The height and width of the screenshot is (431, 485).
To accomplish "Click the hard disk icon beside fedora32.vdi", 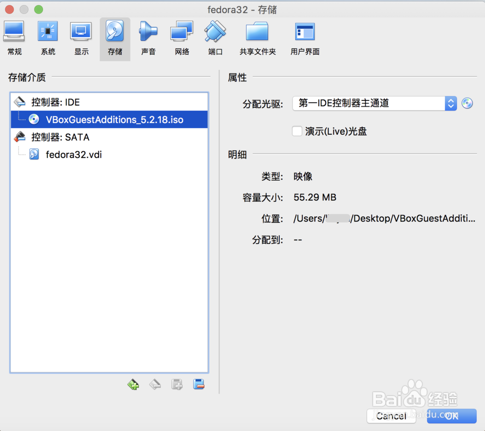I will pos(34,154).
